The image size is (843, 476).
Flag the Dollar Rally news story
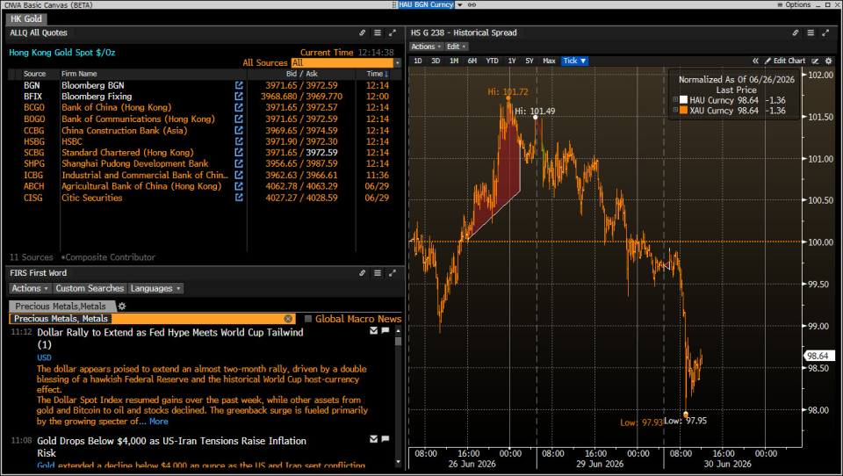pos(385,331)
